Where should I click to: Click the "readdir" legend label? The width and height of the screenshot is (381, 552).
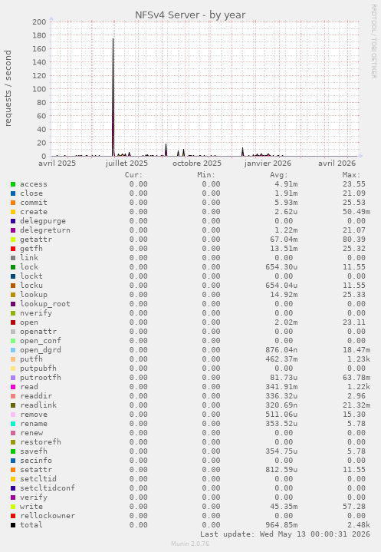pyautogui.click(x=36, y=396)
